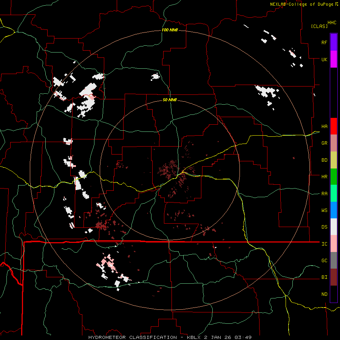Viewport: 340px width, 340px height.
Task: Select the yellow BD legend swatch
Action: click(x=334, y=160)
